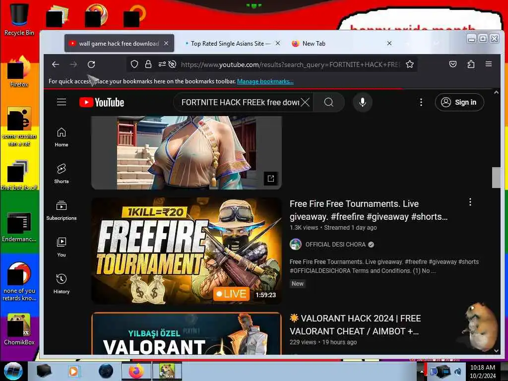Open options menu for Free Fire video

470,202
